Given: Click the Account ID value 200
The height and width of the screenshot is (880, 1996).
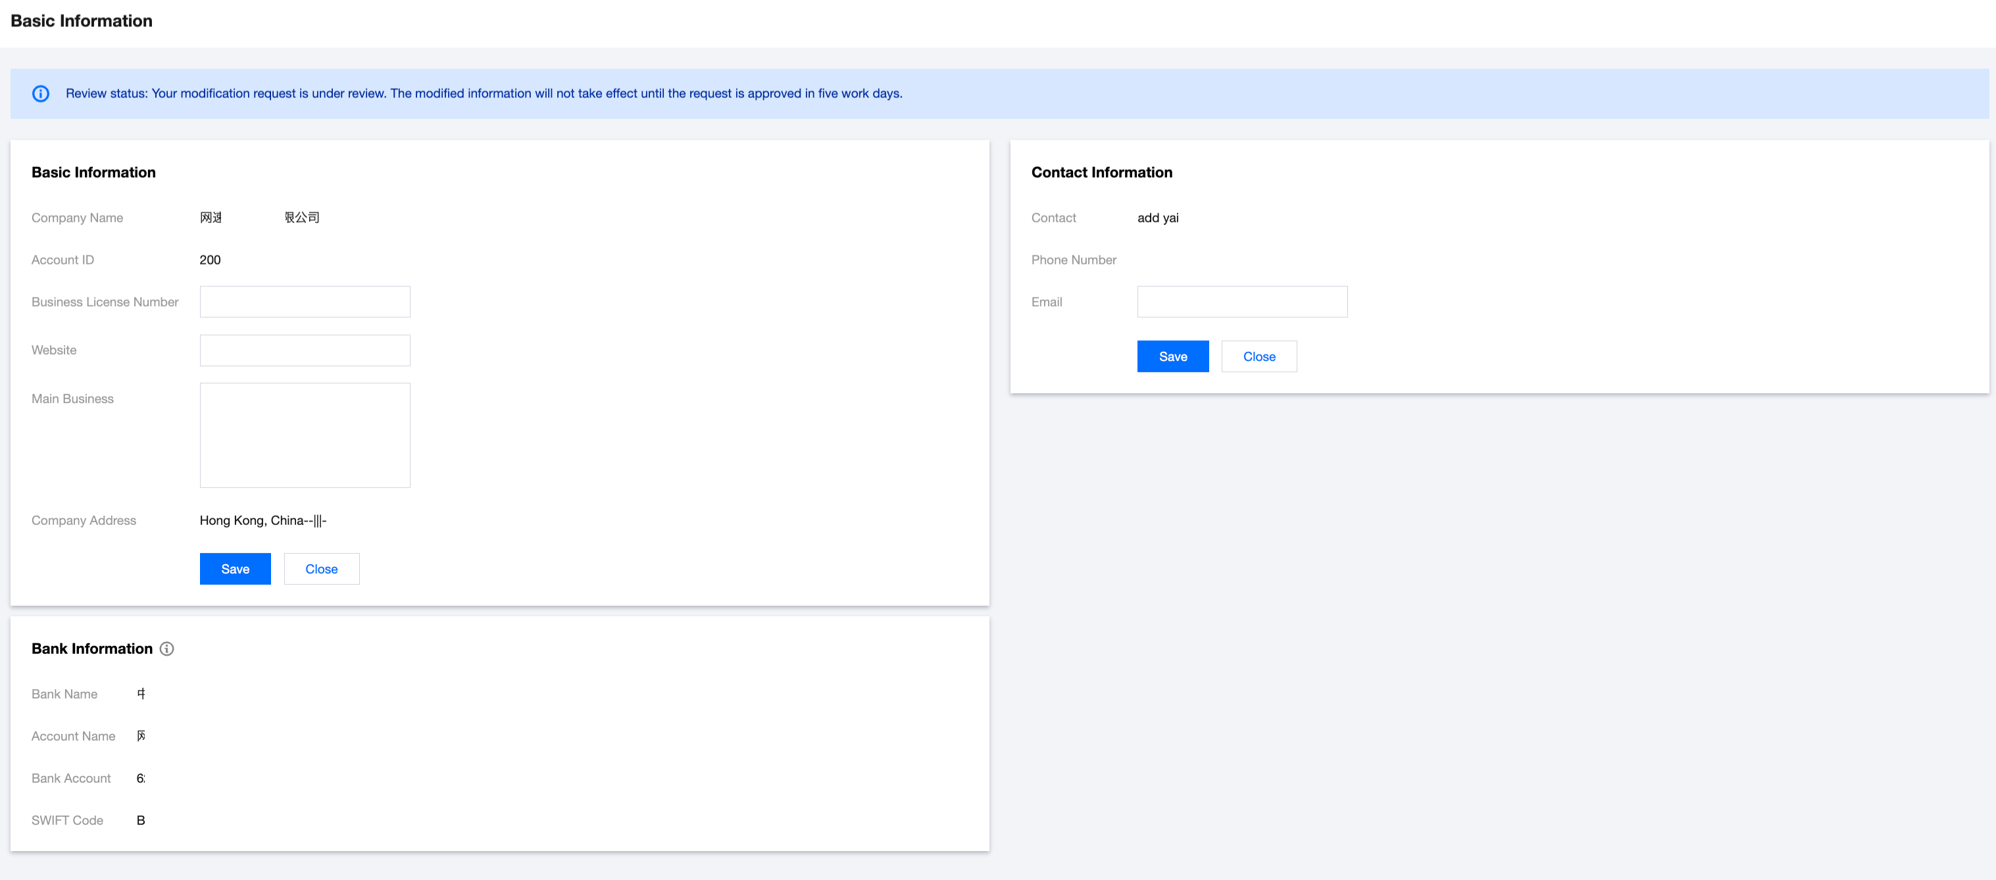Looking at the screenshot, I should [x=210, y=260].
